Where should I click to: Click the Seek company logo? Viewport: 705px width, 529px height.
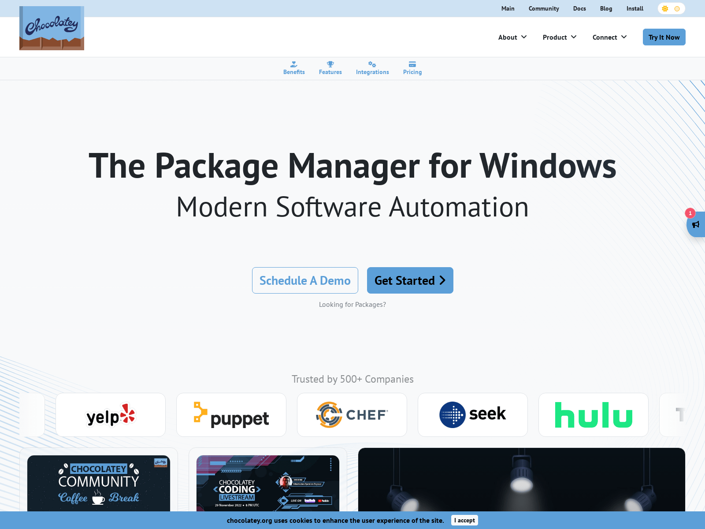point(473,415)
